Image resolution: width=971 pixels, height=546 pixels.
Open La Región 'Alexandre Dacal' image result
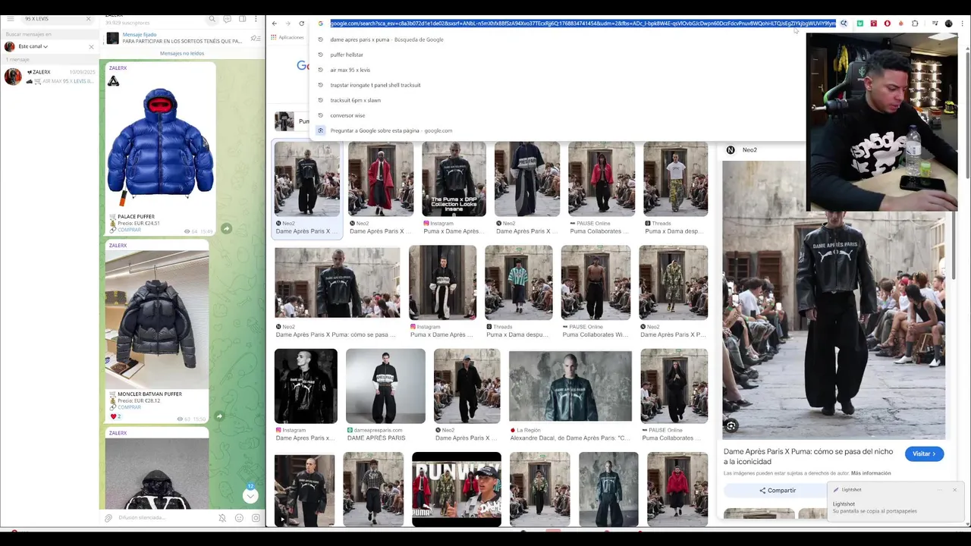click(x=570, y=386)
